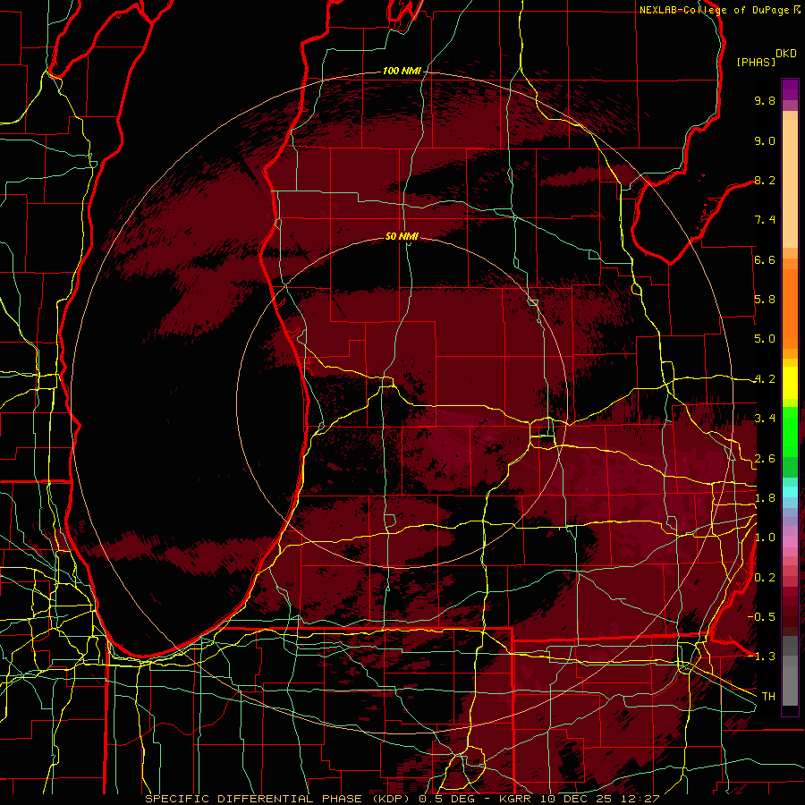Click the 9.8 value on the legend
805x805 pixels.
point(765,100)
